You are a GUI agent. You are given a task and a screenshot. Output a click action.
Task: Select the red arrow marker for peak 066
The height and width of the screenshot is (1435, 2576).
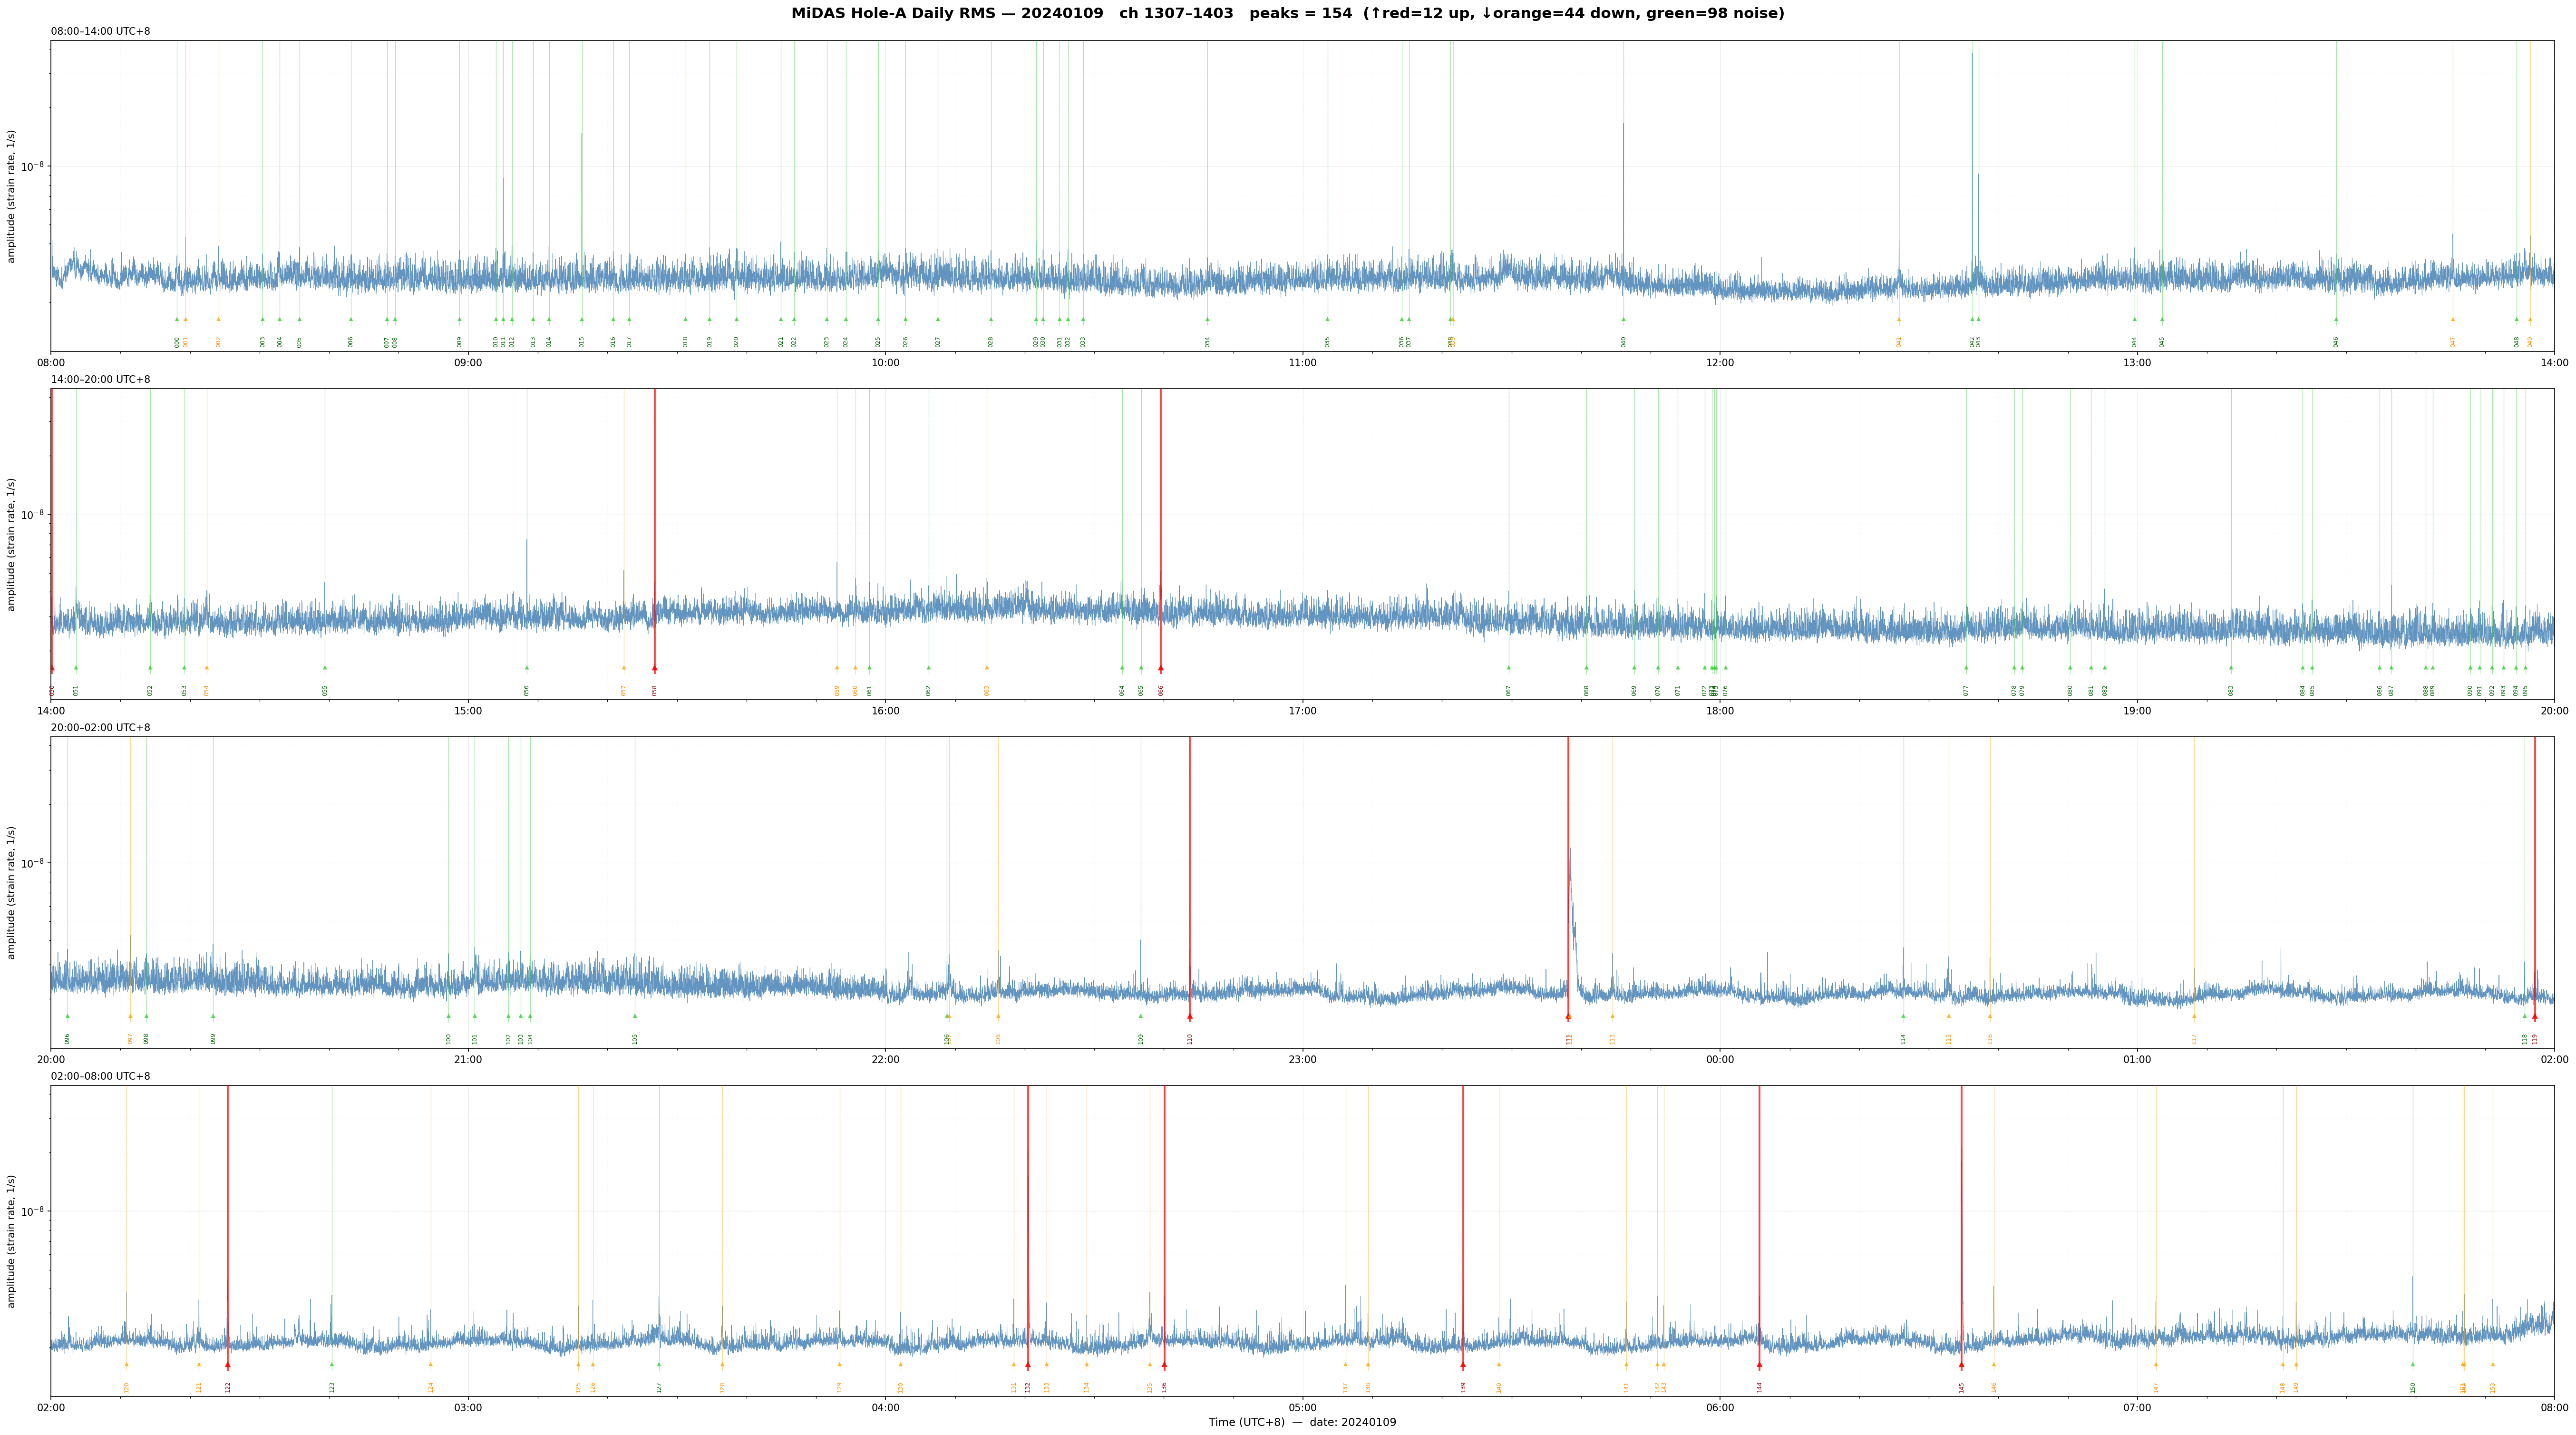point(1161,667)
